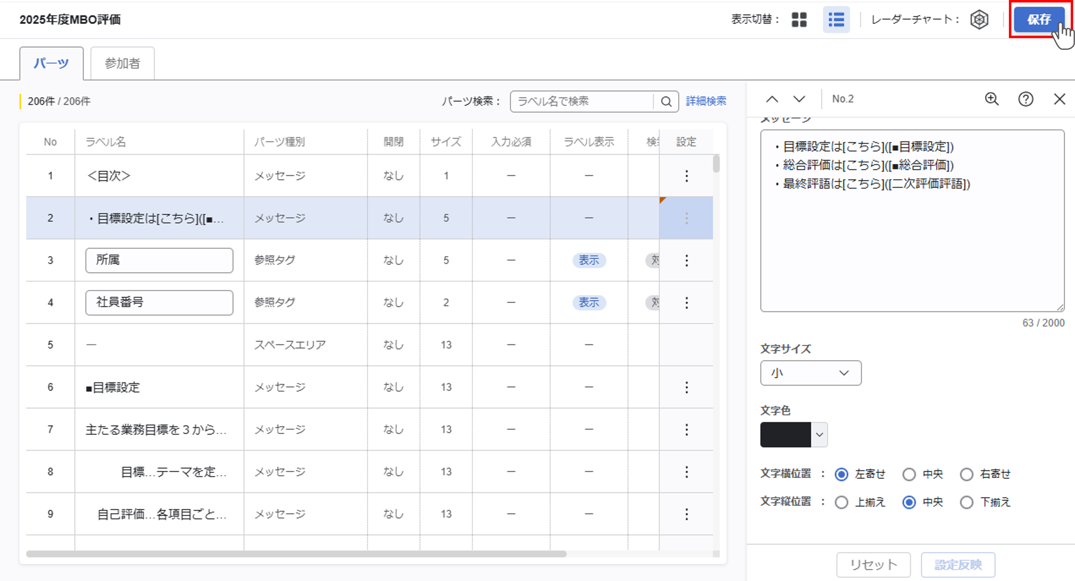Go to next part with down arrow
This screenshot has height=581, width=1075.
pyautogui.click(x=799, y=99)
